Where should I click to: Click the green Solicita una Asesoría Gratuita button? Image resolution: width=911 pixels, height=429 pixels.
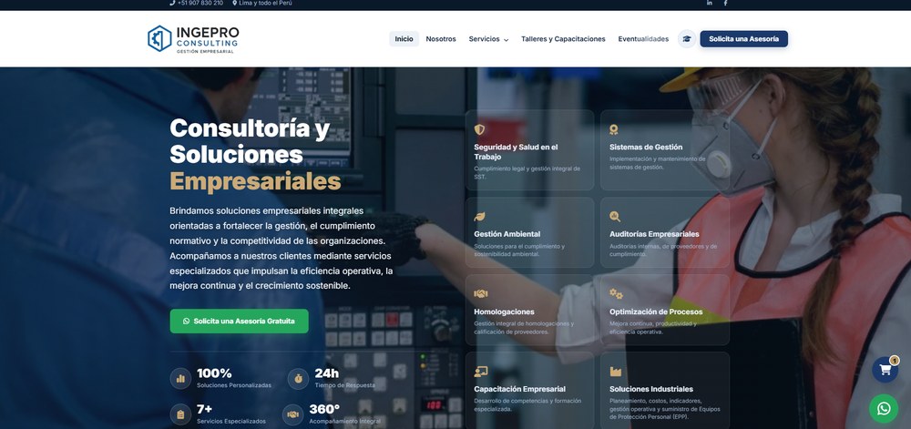tap(240, 321)
